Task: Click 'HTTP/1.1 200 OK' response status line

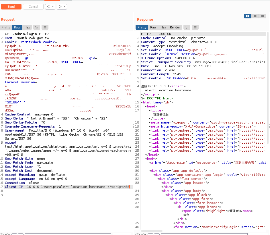Action: tap(156, 34)
